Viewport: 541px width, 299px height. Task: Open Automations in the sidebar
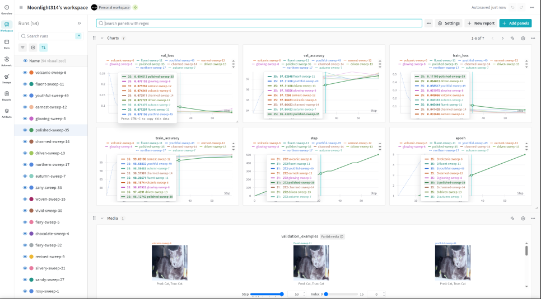pyautogui.click(x=7, y=61)
